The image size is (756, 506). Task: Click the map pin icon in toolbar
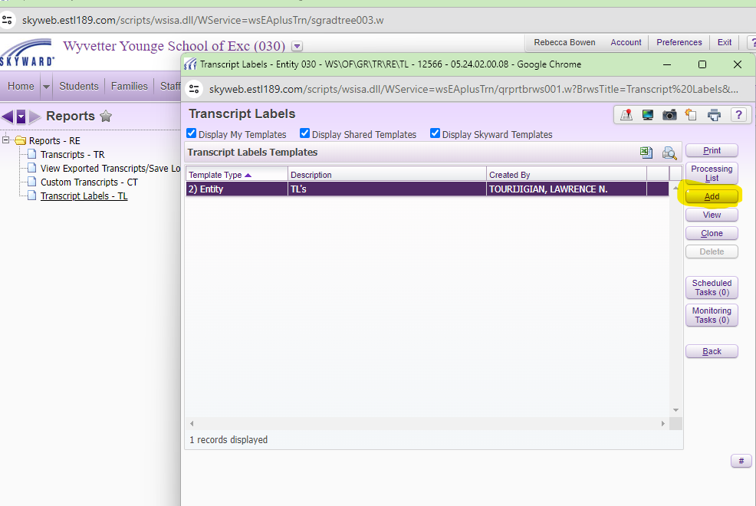626,115
